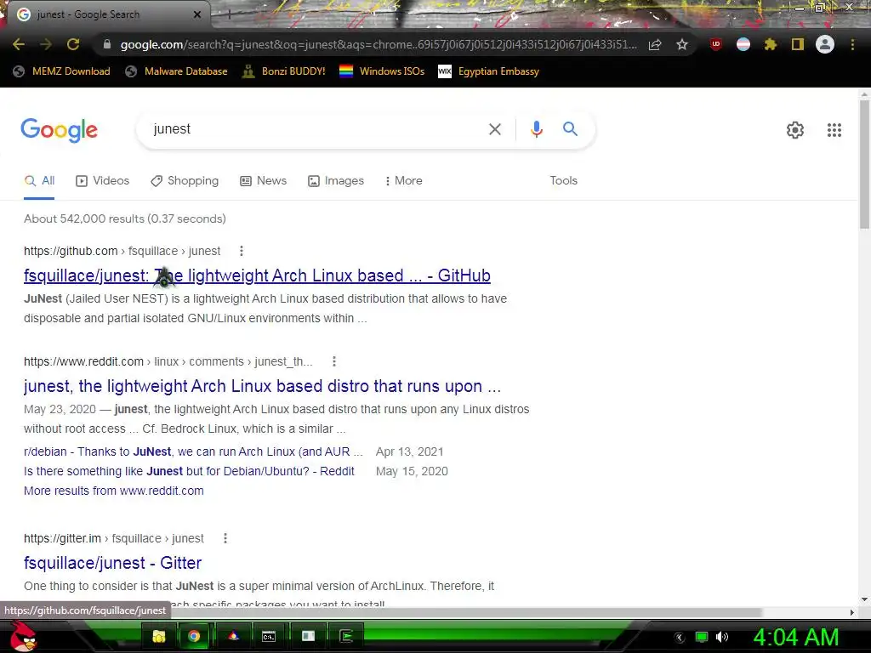Open Chrome's three-dot menu

coord(852,44)
